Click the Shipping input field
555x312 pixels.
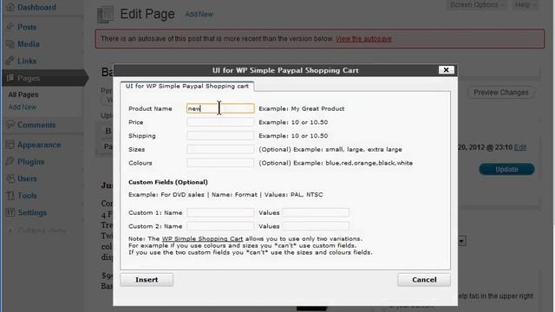(220, 135)
